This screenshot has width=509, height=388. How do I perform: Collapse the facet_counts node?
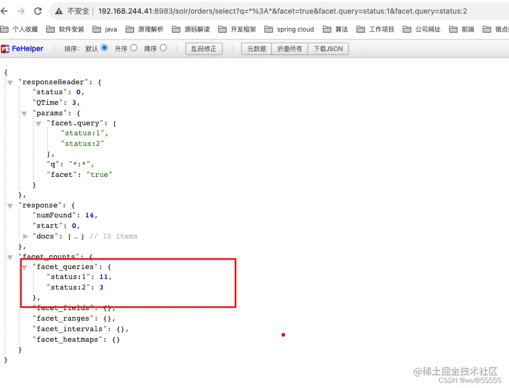(10, 257)
